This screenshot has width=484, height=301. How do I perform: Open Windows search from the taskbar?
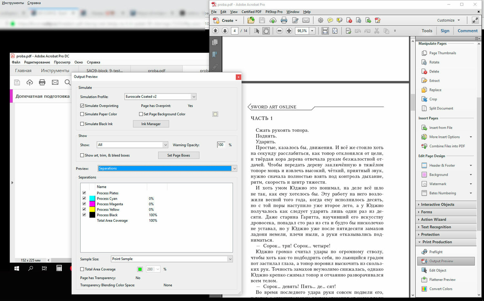(31, 268)
